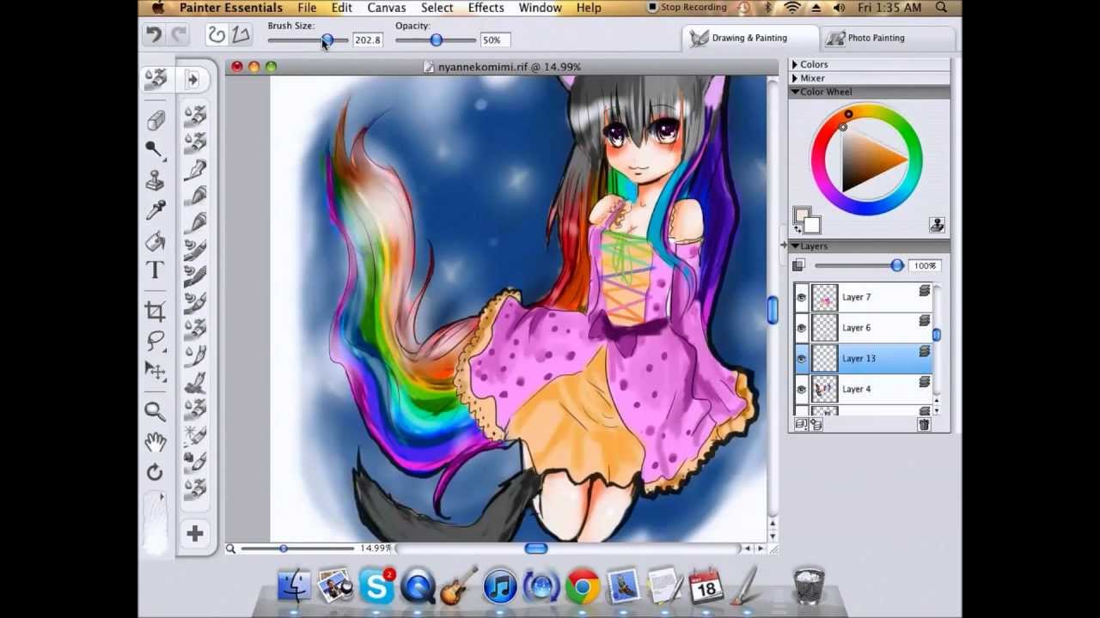This screenshot has width=1100, height=618.
Task: Expand the Colors panel
Action: tap(795, 64)
